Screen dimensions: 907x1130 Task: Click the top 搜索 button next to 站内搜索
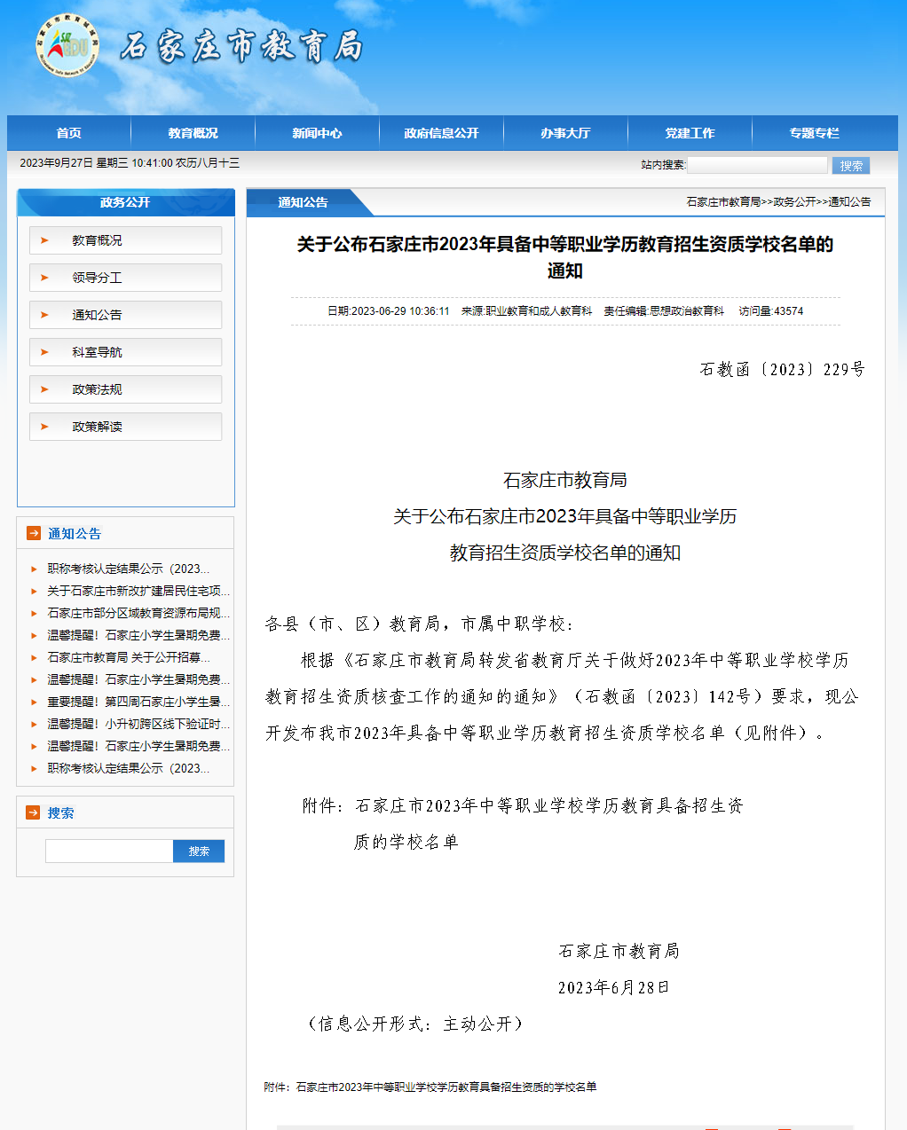click(851, 166)
